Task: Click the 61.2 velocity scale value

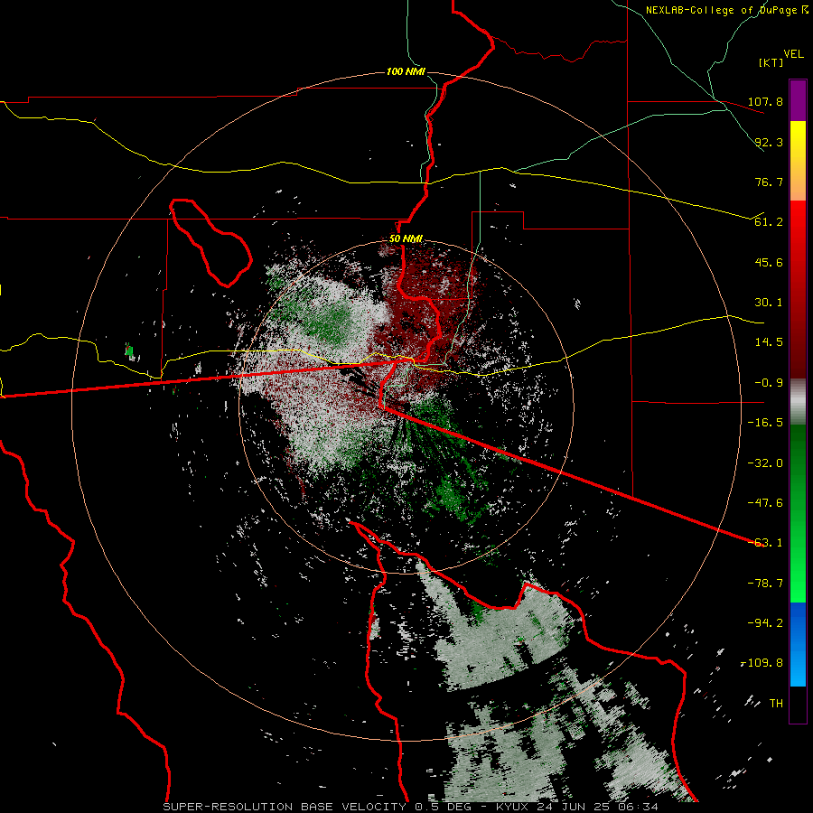Action: click(x=769, y=222)
